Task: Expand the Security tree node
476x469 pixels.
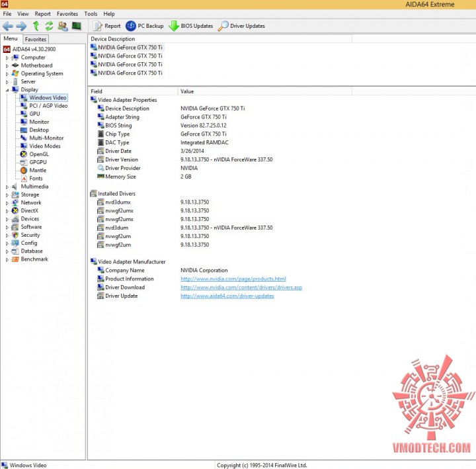Action: click(7, 235)
